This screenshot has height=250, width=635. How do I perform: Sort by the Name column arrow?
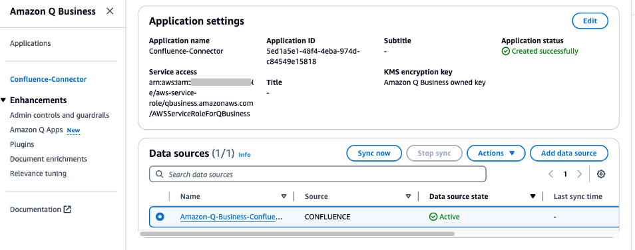(284, 197)
